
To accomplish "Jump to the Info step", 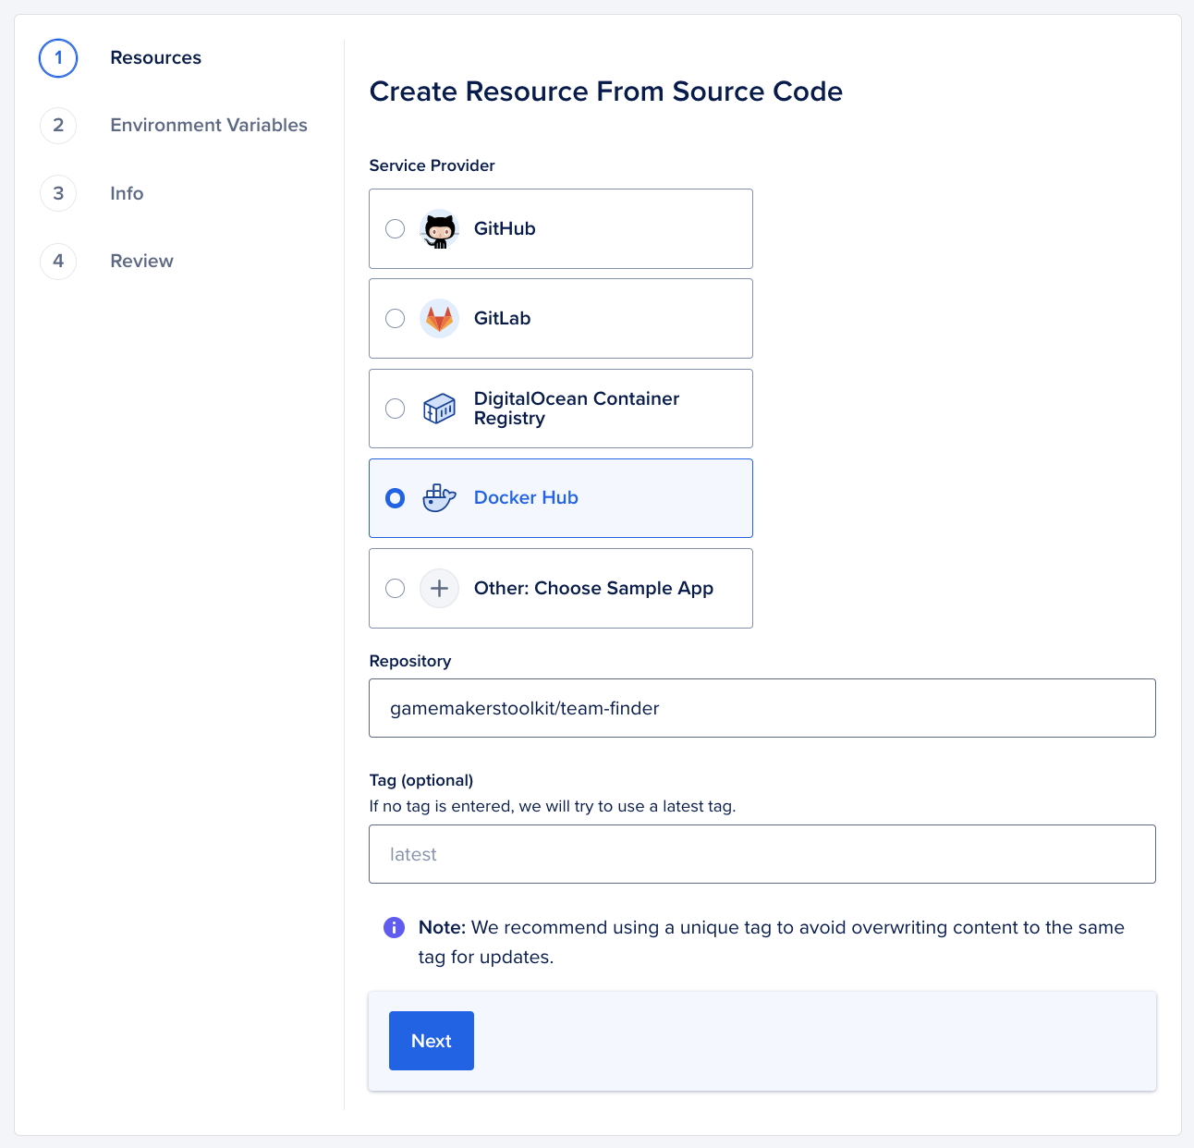I will (127, 193).
